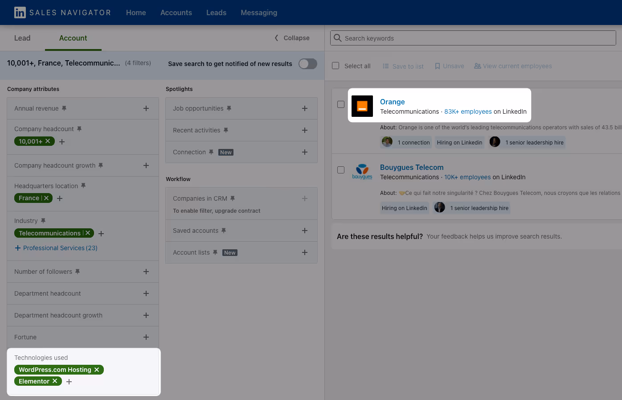
Task: Expand the Saved accounts filter
Action: (x=305, y=231)
